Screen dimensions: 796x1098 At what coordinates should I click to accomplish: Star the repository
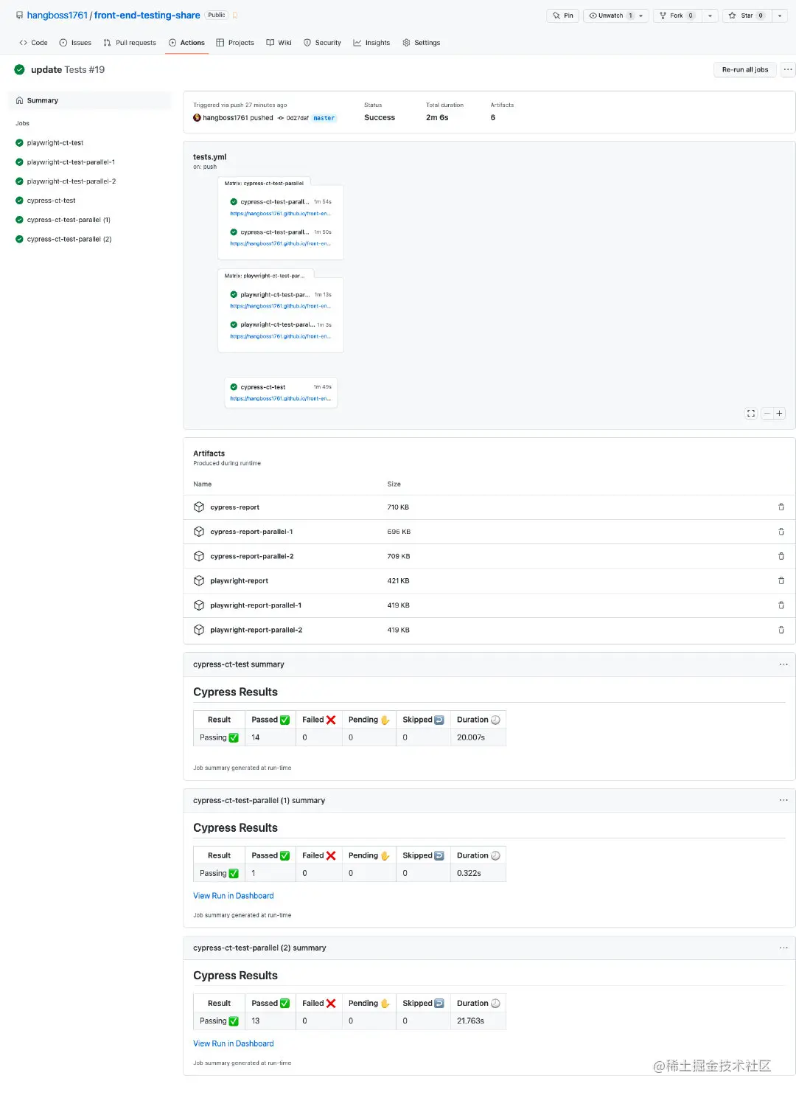pos(746,15)
